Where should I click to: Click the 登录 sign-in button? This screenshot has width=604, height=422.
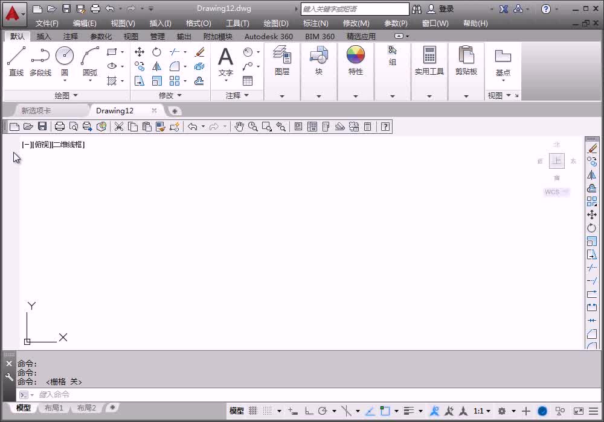(446, 9)
